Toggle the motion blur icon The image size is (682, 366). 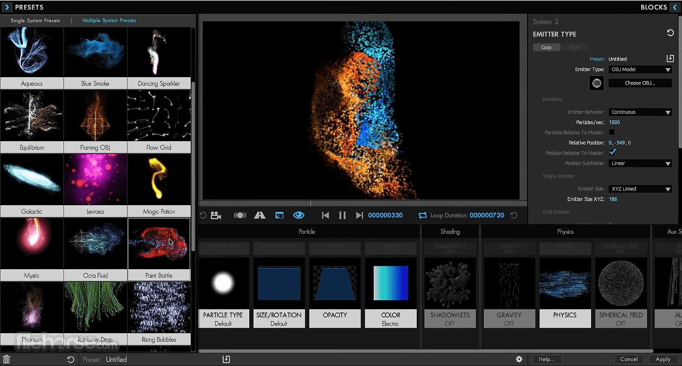[x=240, y=215]
